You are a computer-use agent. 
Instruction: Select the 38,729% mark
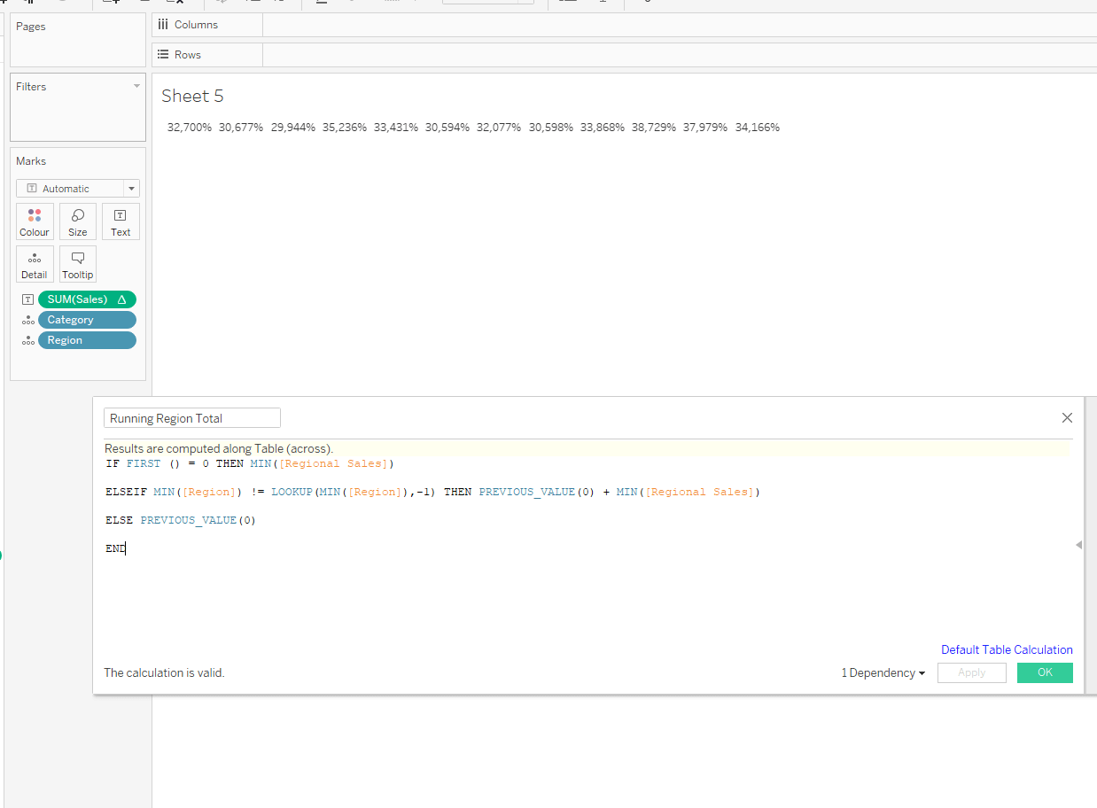coord(654,128)
